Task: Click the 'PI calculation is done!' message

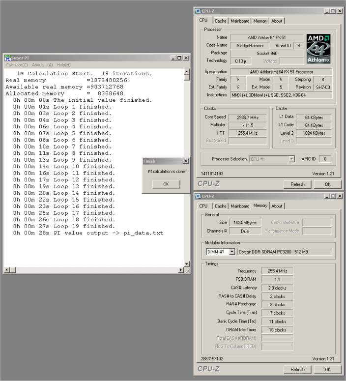Action: point(167,172)
